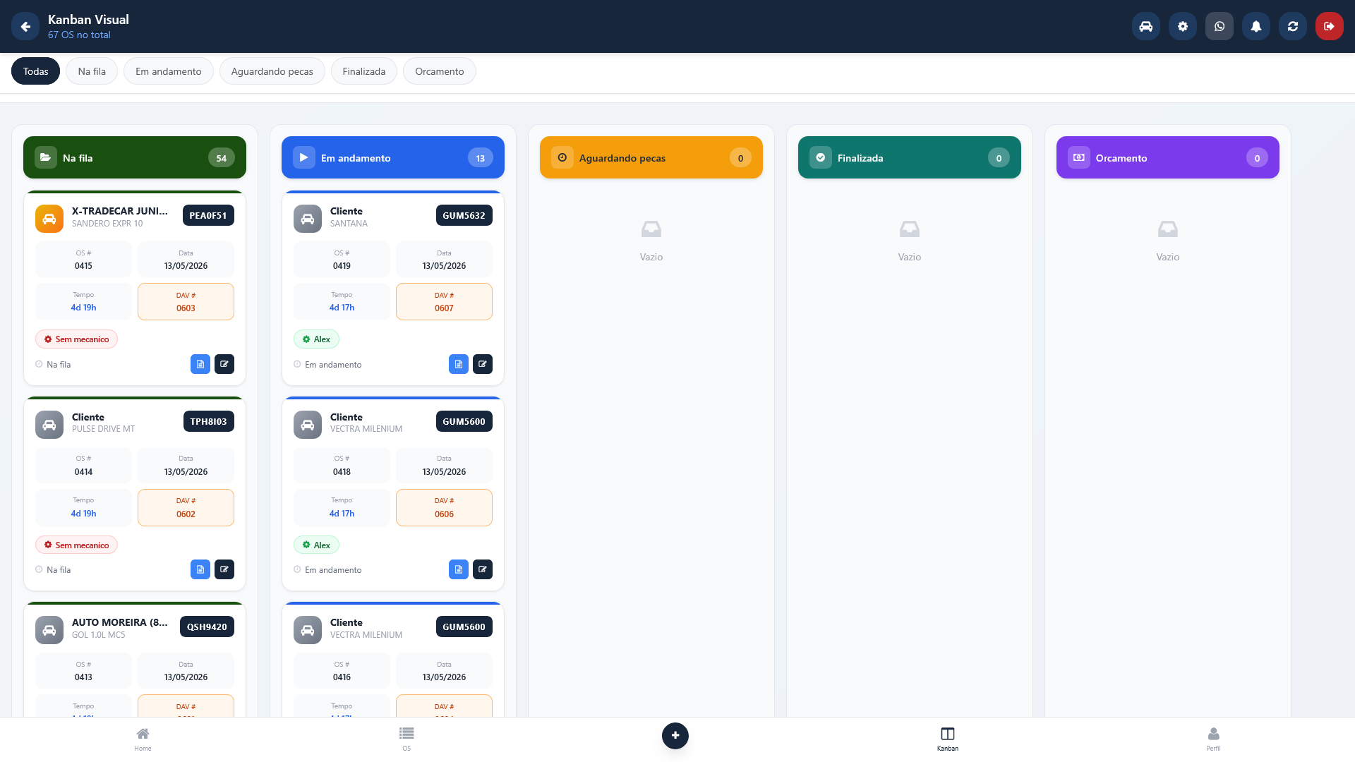The image size is (1355, 762).
Task: Go to Home tab in bottom navigation
Action: [143, 739]
